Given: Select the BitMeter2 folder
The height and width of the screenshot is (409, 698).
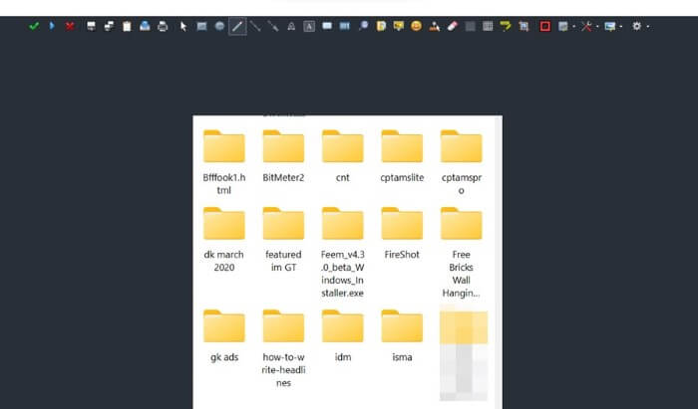Looking at the screenshot, I should 283,156.
